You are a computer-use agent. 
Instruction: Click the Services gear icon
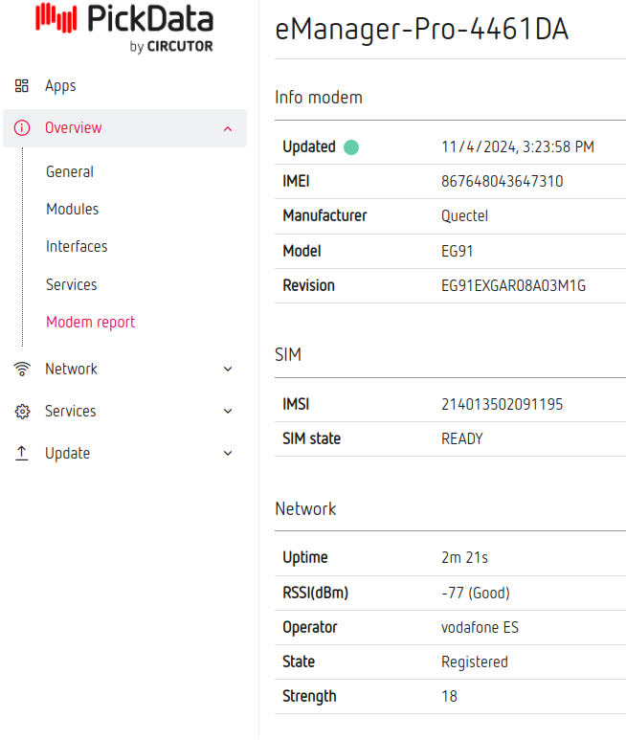tap(22, 412)
